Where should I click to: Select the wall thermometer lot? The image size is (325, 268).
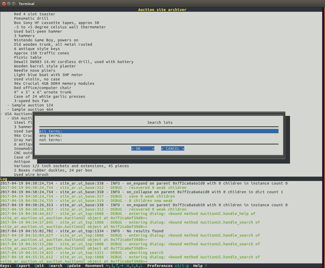coord(60,27)
